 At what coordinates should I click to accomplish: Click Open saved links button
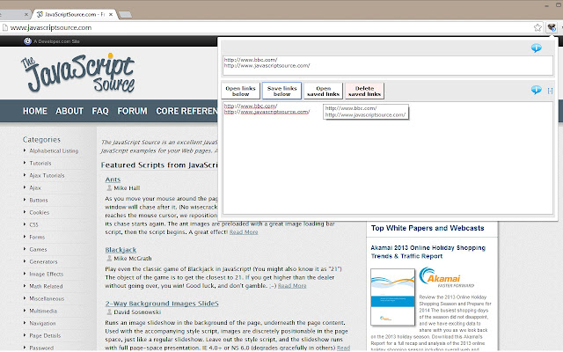pos(323,91)
